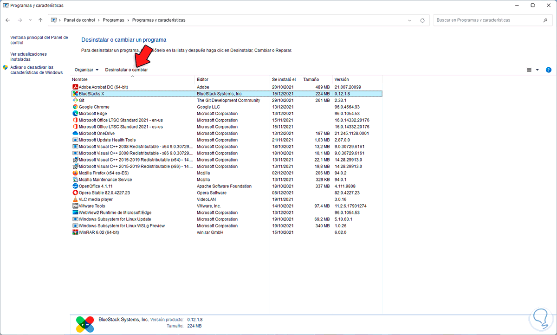Image resolution: width=557 pixels, height=335 pixels.
Task: Click the Microsoft Update Health Tools icon
Action: (75, 140)
